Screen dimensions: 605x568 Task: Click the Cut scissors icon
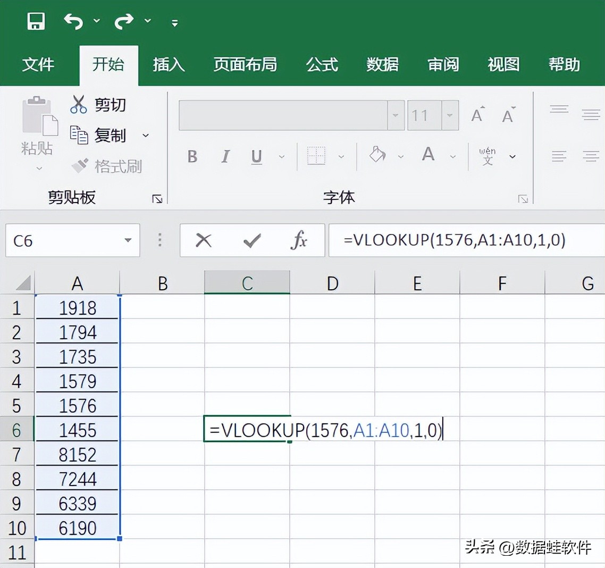pyautogui.click(x=78, y=104)
